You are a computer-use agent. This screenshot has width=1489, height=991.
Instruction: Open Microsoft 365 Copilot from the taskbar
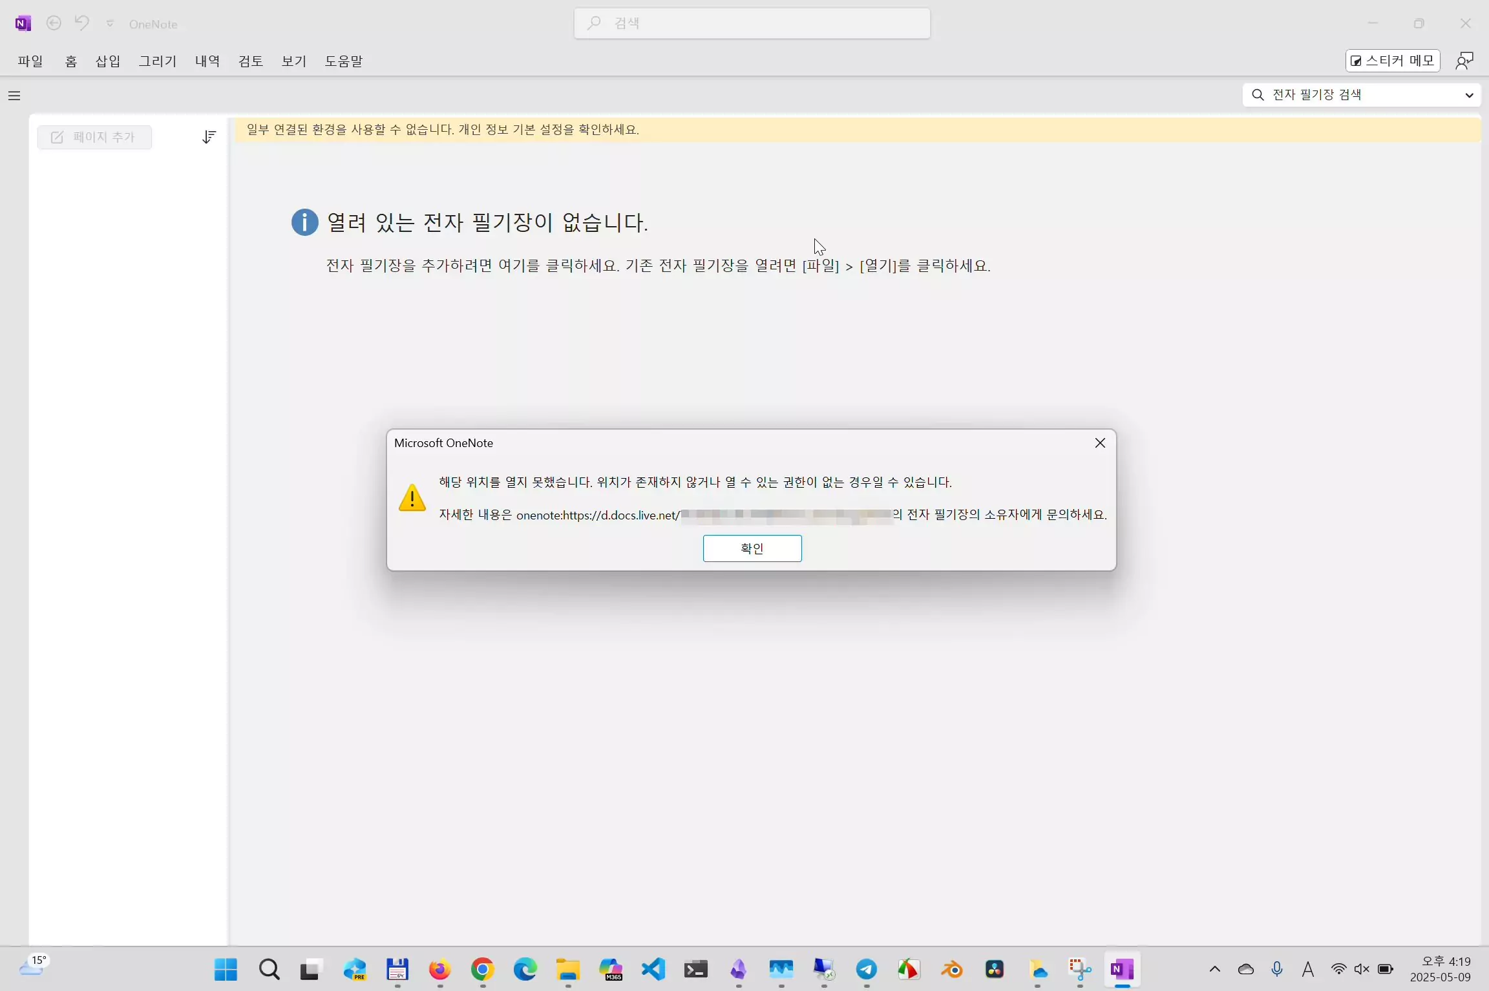point(610,969)
